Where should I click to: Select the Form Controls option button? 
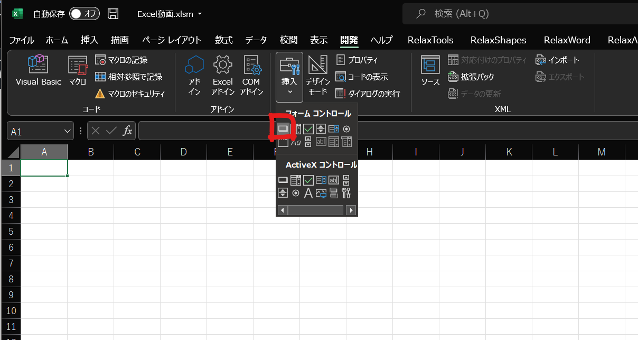pos(346,128)
